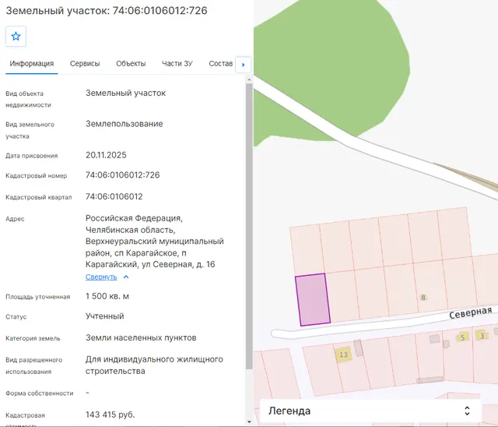Click house number 3 marker on map
Screen dimensions: 498x427
click(x=482, y=335)
